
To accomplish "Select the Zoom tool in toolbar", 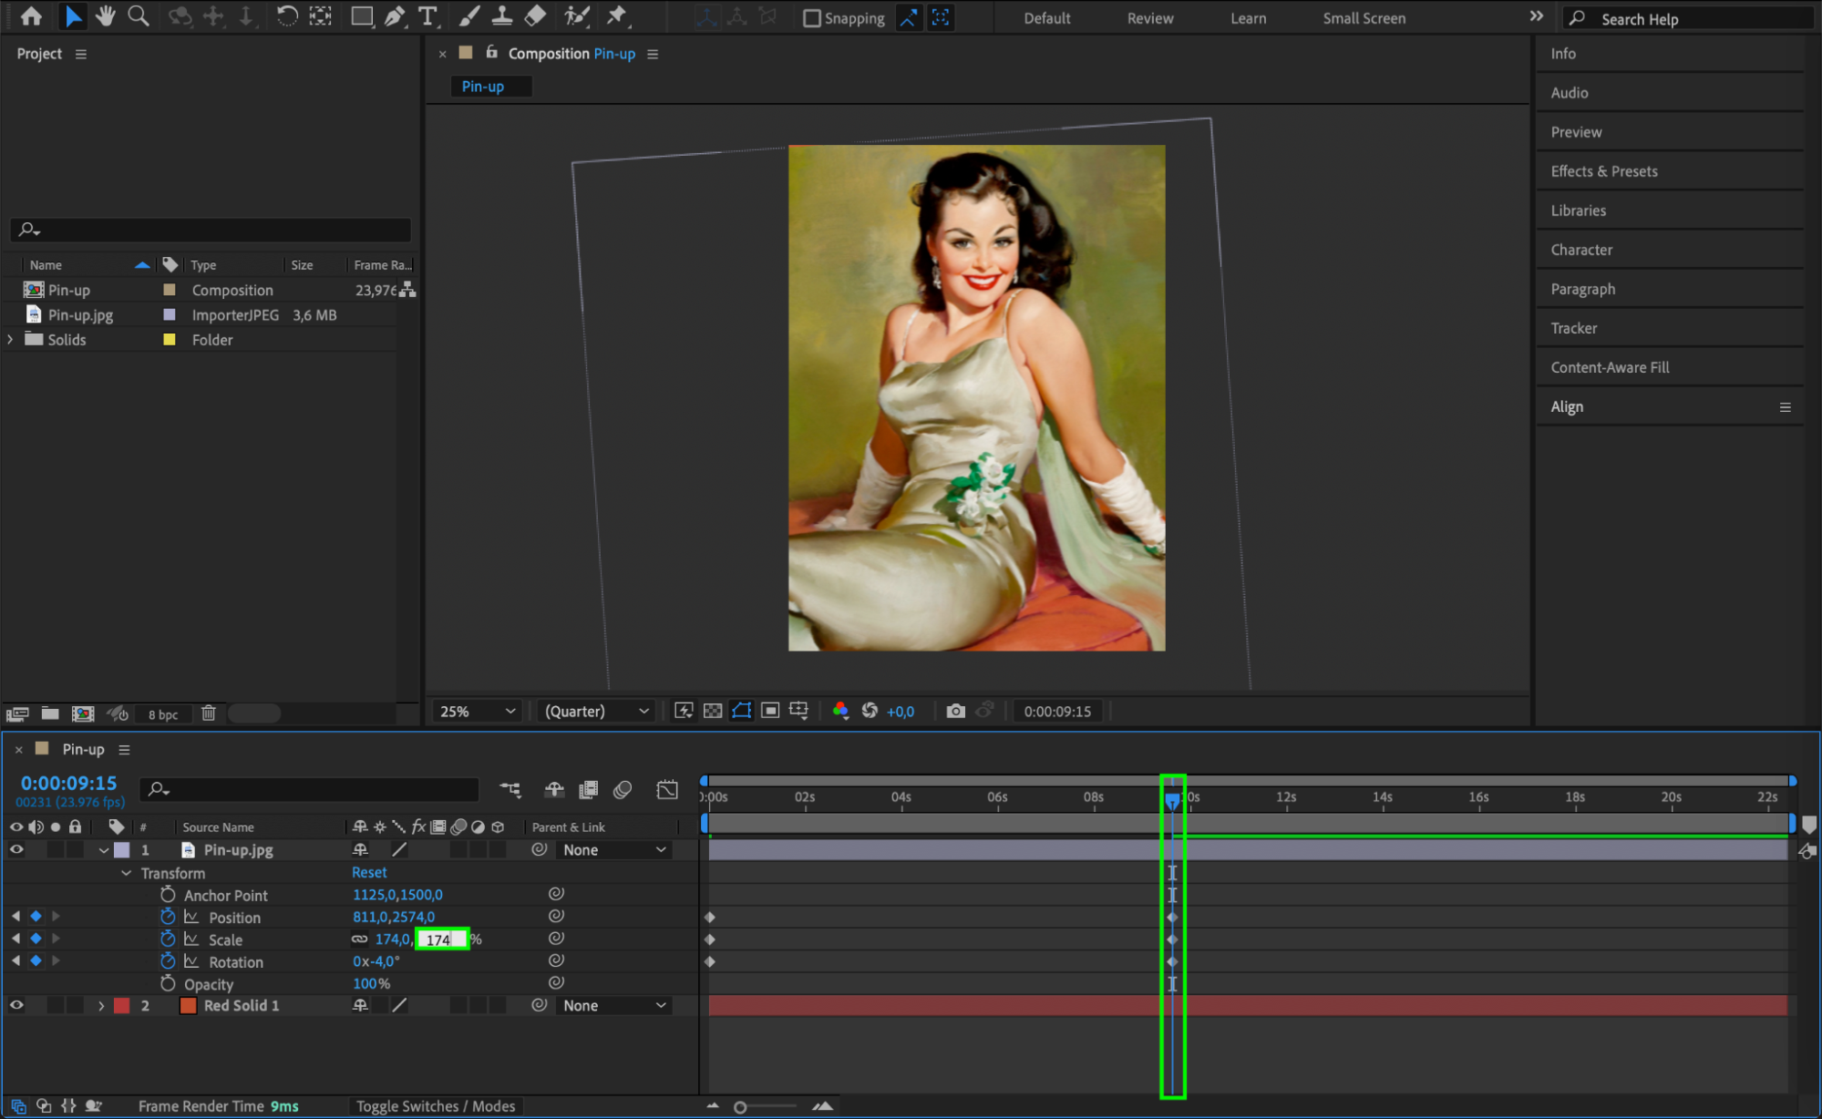I will [x=139, y=15].
